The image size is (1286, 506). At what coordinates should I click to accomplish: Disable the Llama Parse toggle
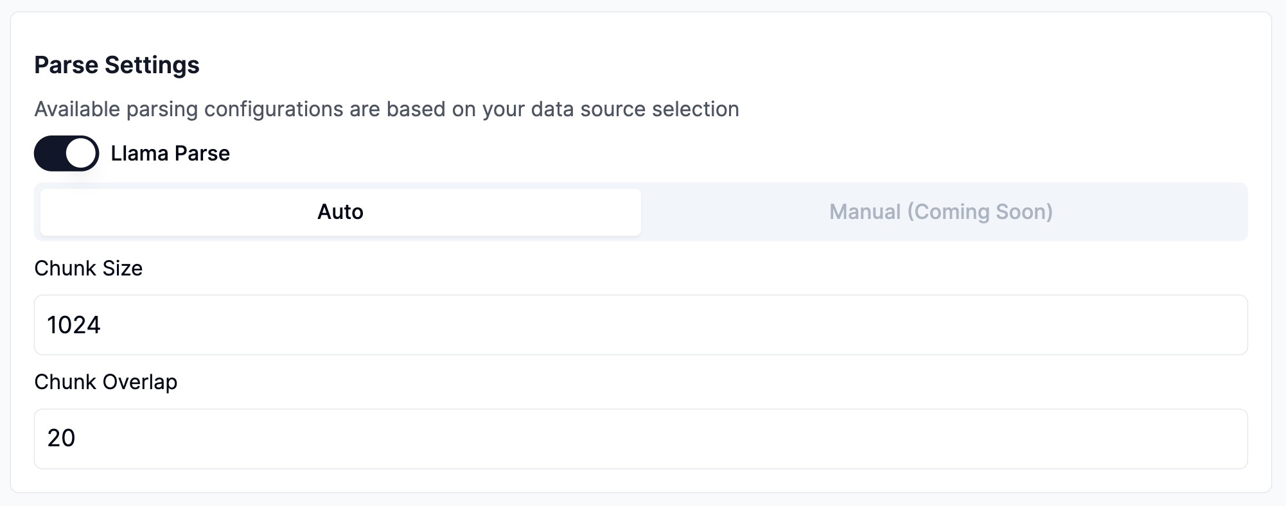point(66,153)
